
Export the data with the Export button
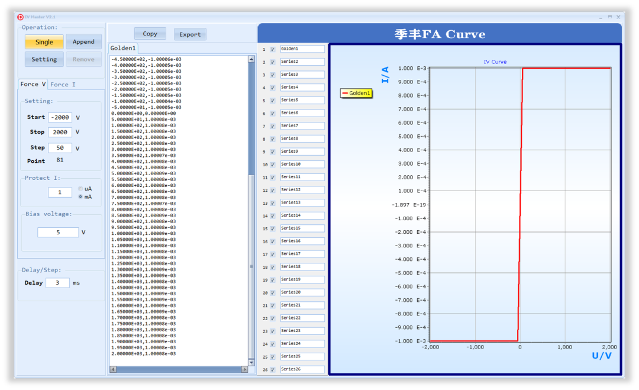[x=190, y=34]
